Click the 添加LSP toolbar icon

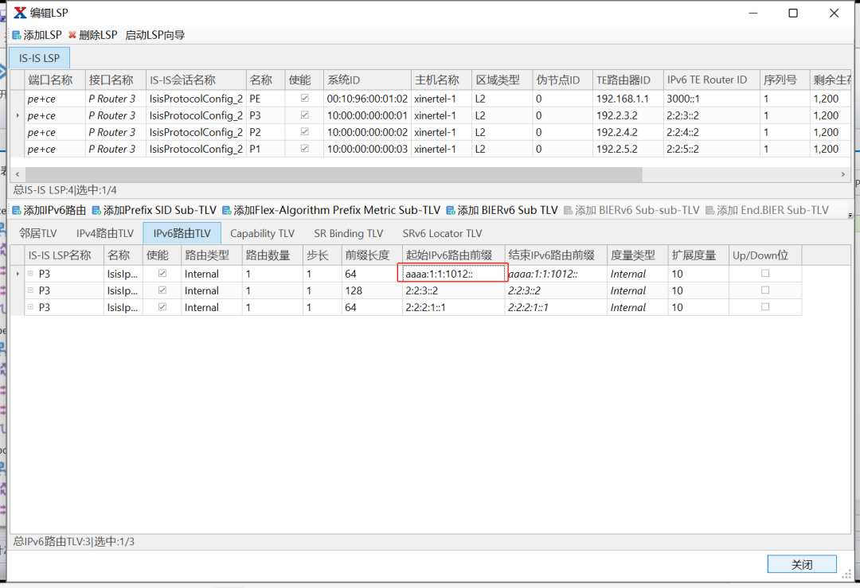[17, 36]
